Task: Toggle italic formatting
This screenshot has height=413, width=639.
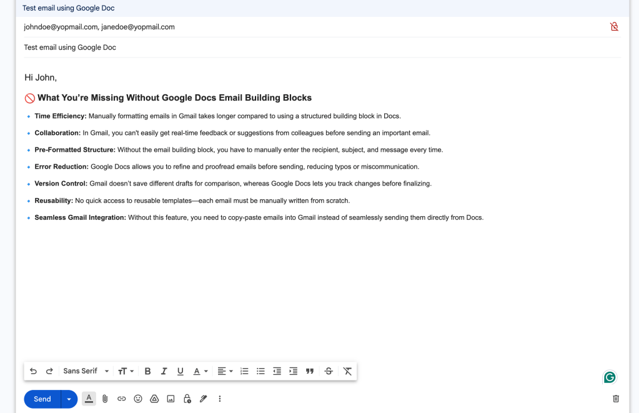Action: click(164, 371)
